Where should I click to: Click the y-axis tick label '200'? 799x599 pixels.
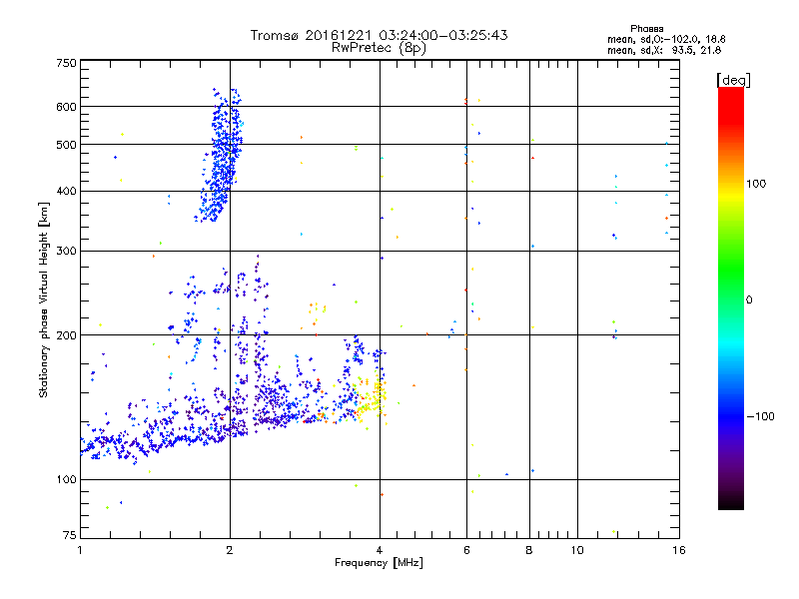point(66,335)
